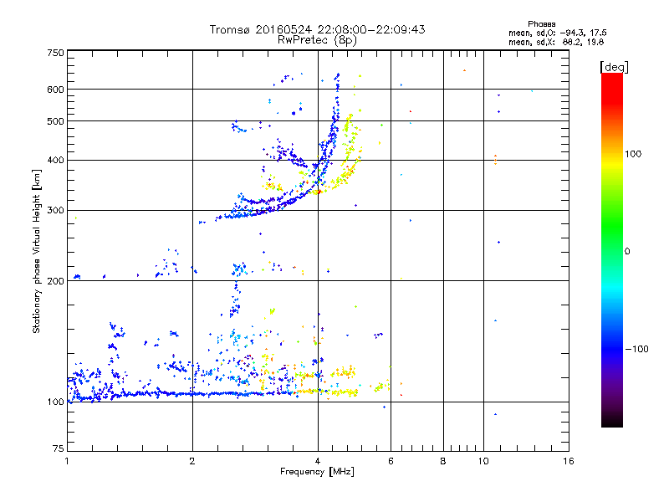Click the y-axis tick label '500'
The height and width of the screenshot is (502, 669).
point(55,121)
